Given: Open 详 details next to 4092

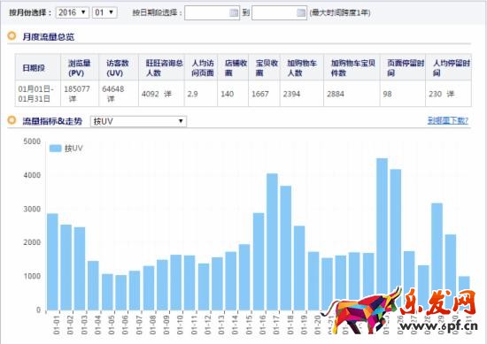Looking at the screenshot, I should click(167, 94).
